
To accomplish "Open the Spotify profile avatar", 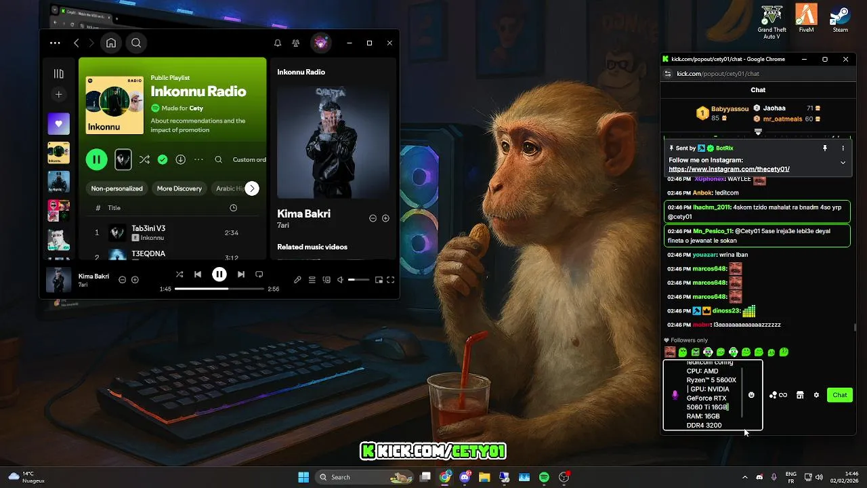I will click(321, 43).
